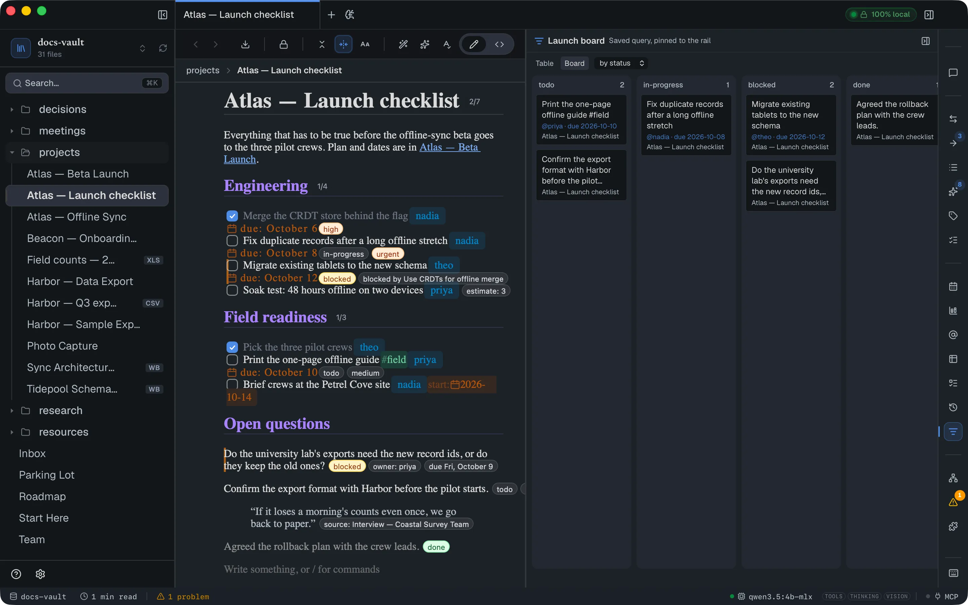Click the lock note icon
The image size is (968, 605).
tap(284, 44)
